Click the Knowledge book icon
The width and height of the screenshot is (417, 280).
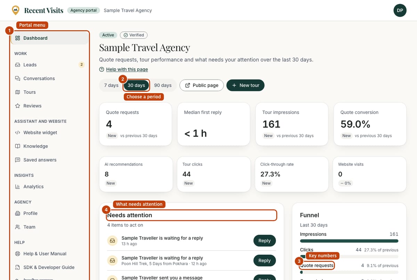point(17,146)
